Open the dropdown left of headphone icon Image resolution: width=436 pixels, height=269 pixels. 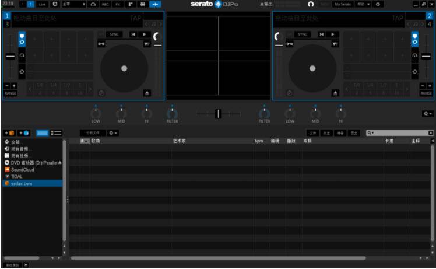(x=74, y=4)
